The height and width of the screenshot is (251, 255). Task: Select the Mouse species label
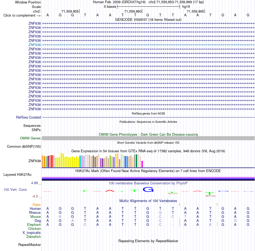[35, 217]
